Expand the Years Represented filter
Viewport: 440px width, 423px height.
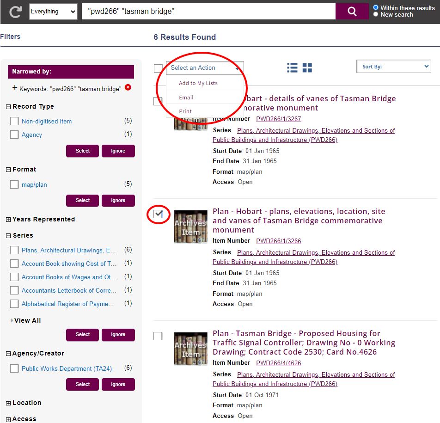pyautogui.click(x=8, y=220)
